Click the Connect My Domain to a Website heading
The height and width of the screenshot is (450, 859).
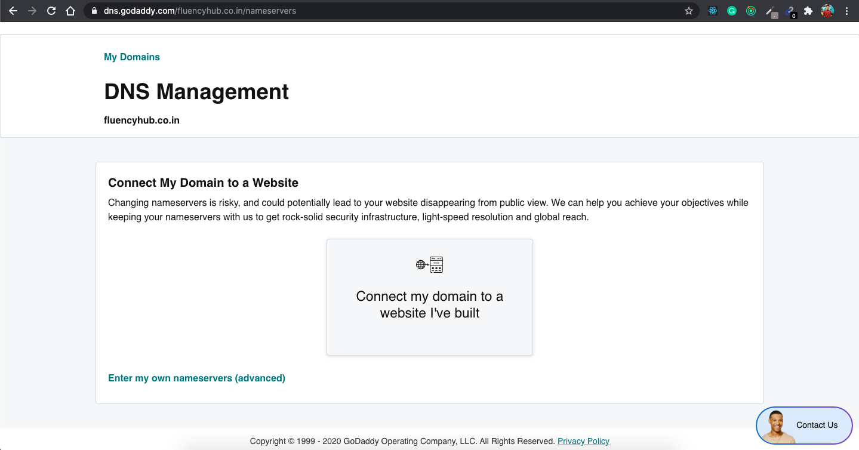(x=203, y=183)
